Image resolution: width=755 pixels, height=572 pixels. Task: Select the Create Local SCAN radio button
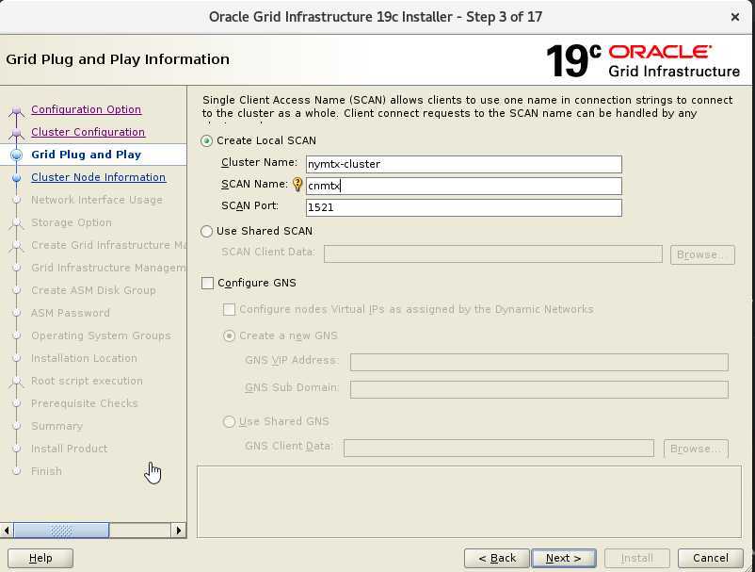(206, 140)
